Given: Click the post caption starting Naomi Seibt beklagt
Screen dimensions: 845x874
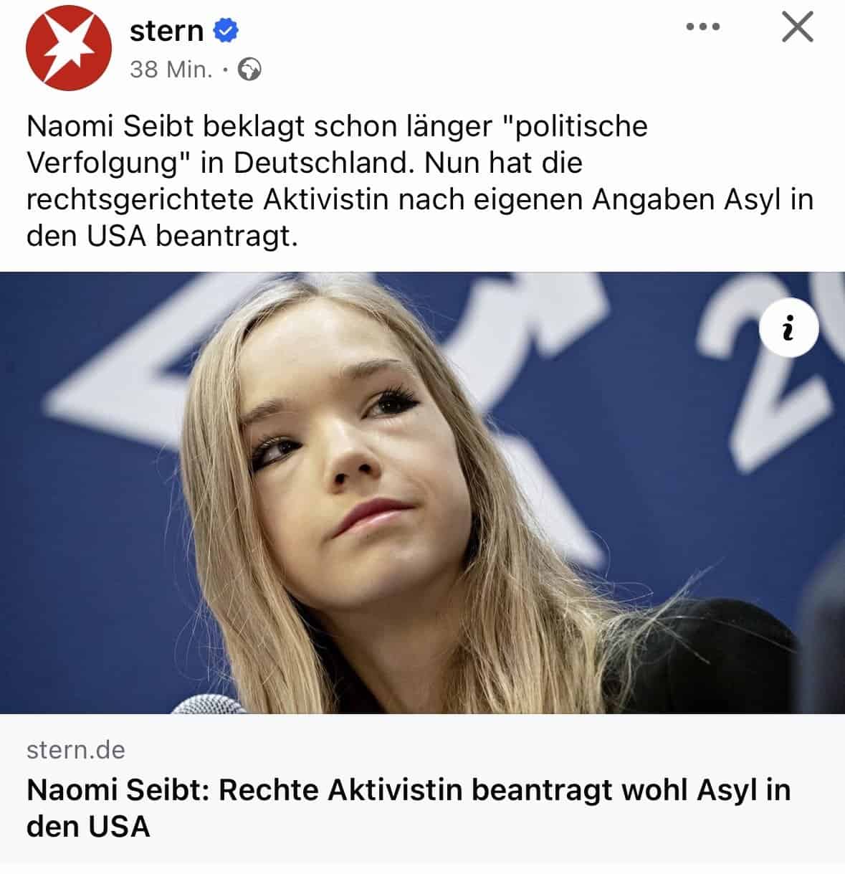Looking at the screenshot, I should pos(420,181).
